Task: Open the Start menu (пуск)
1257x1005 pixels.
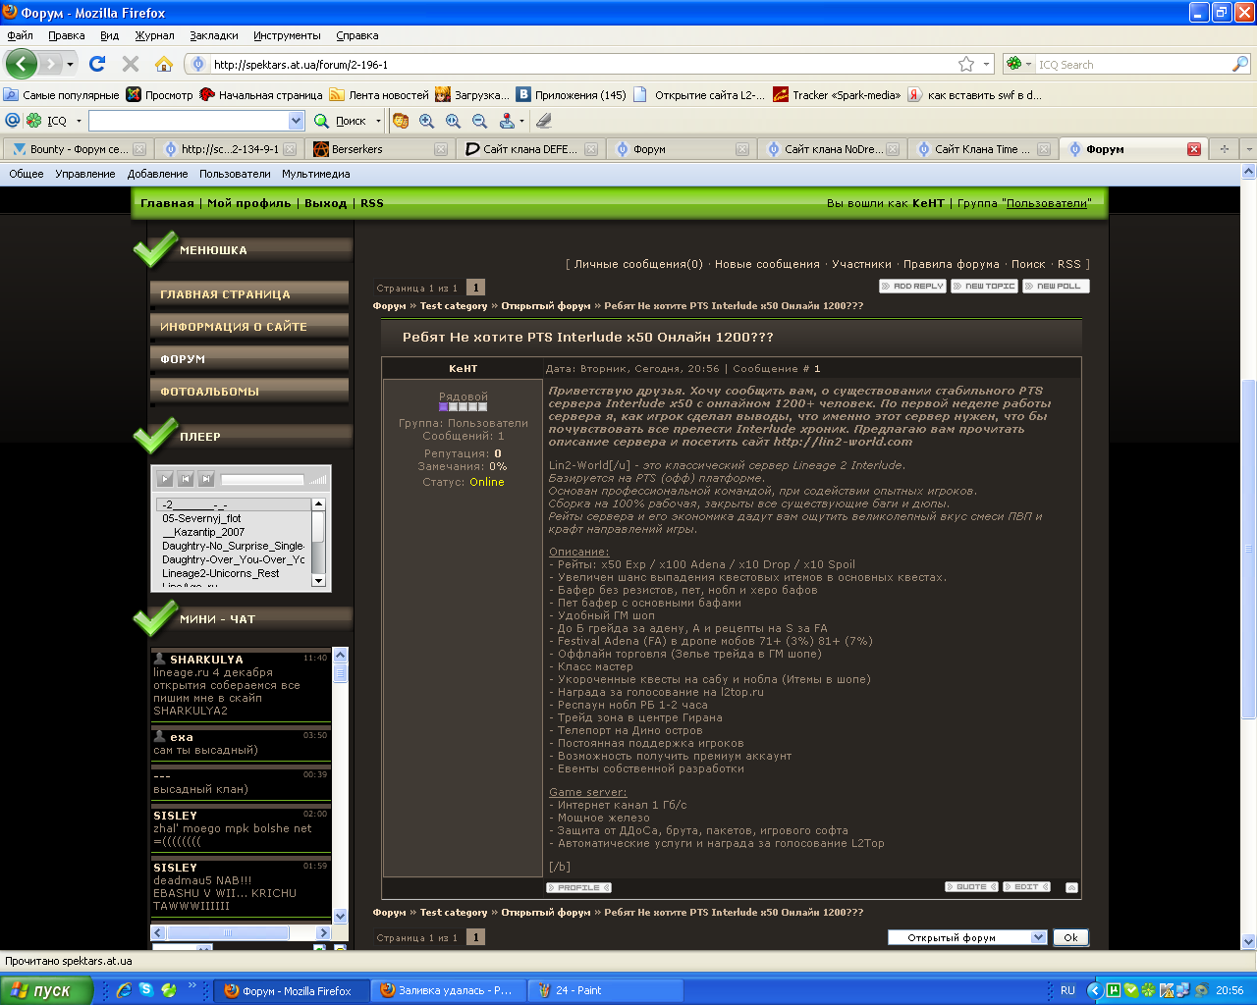Action: 46,990
